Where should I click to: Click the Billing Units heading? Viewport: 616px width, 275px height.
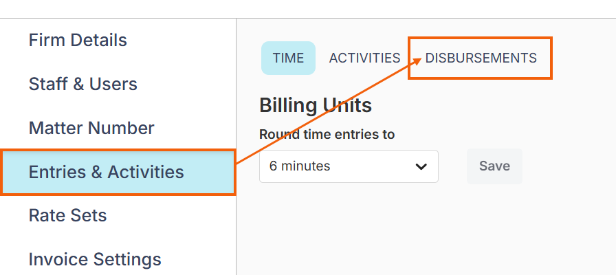coord(316,105)
